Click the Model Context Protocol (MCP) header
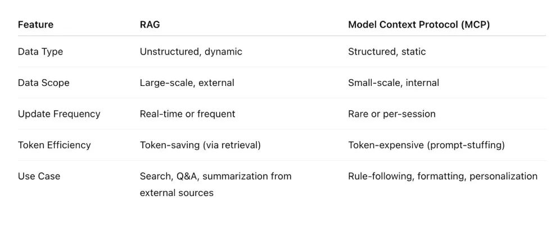 pos(419,25)
